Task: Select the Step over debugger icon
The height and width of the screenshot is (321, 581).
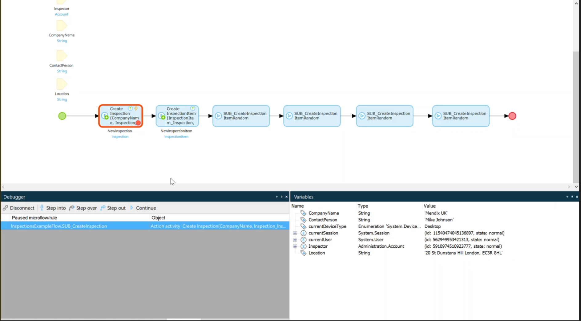Action: 72,208
